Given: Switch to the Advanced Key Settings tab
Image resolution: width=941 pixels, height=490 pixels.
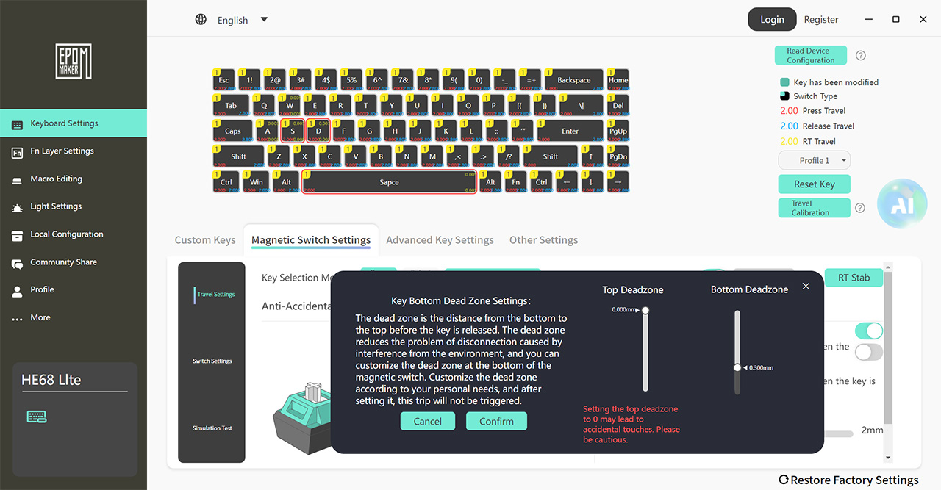Looking at the screenshot, I should pos(440,239).
